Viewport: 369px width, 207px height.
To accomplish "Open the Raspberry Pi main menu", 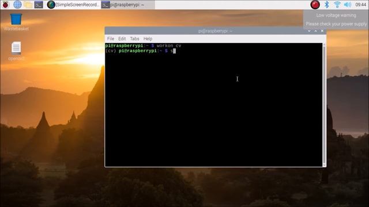I will coord(5,5).
